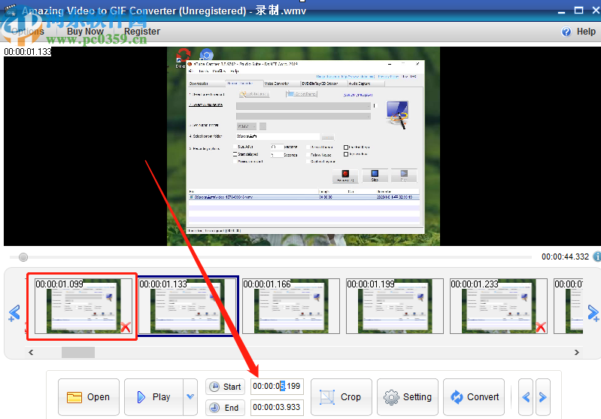The image size is (601, 419).
Task: Select the frame thumbnail 00:00:01.133
Action: coord(187,306)
